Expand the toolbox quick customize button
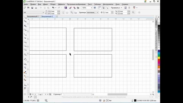 (25, 94)
